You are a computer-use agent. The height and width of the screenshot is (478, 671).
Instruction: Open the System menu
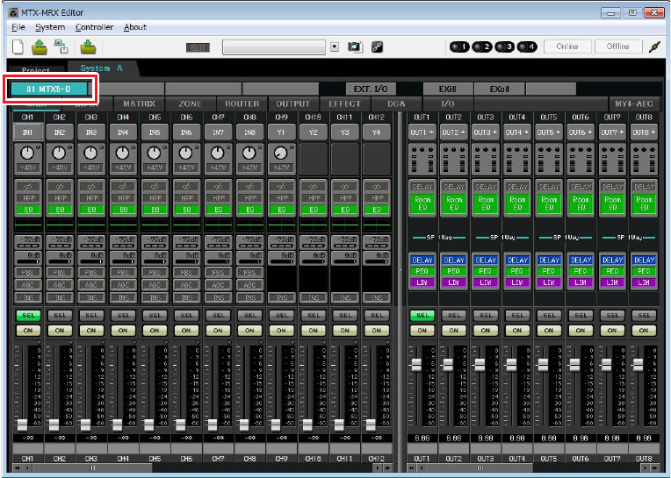(50, 27)
